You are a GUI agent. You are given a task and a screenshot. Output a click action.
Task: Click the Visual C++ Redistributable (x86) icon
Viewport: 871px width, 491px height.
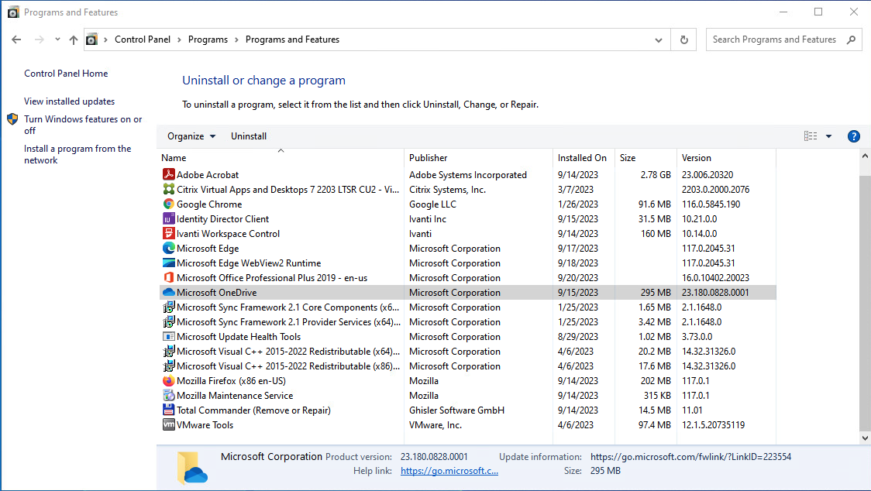point(168,366)
